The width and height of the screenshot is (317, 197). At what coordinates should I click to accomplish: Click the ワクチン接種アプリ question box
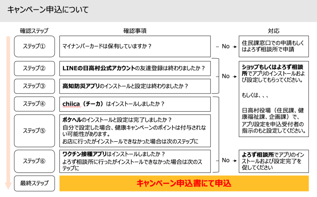(134, 161)
